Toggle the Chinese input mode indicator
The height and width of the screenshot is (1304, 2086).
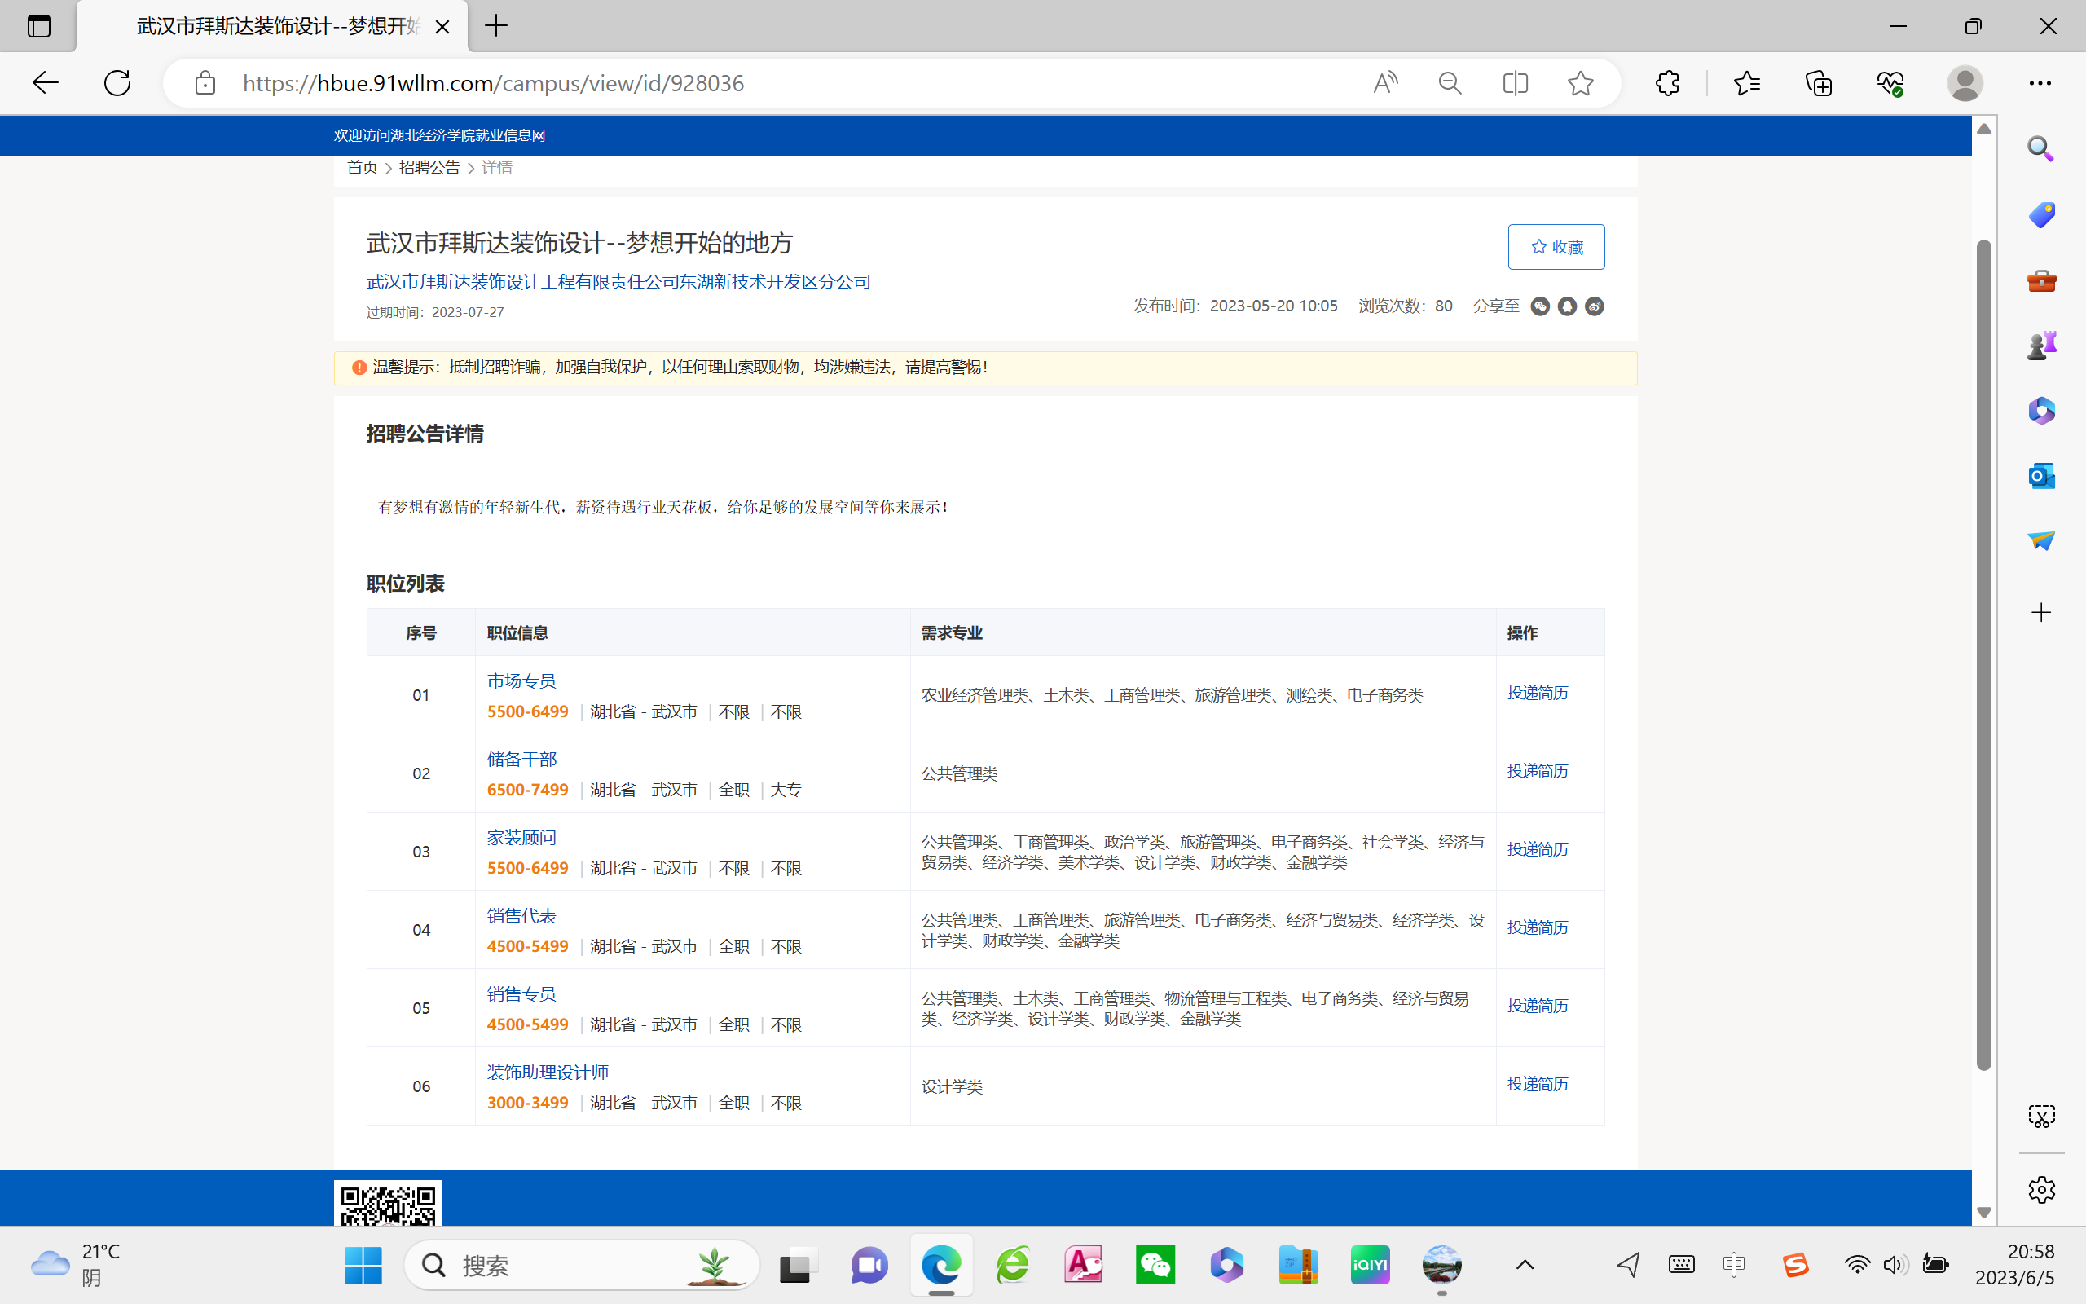1733,1264
